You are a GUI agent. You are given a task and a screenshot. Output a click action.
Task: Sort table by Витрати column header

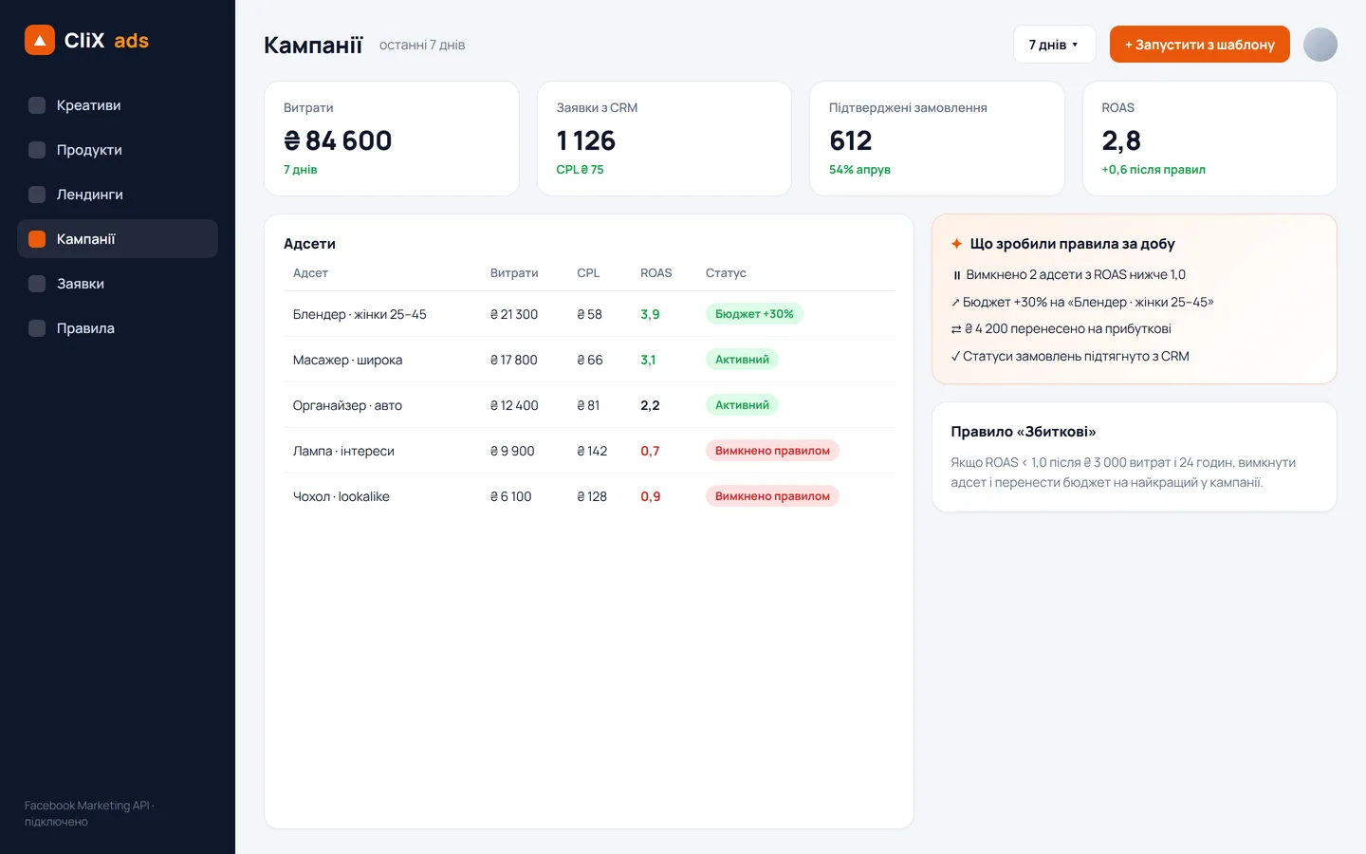514,273
